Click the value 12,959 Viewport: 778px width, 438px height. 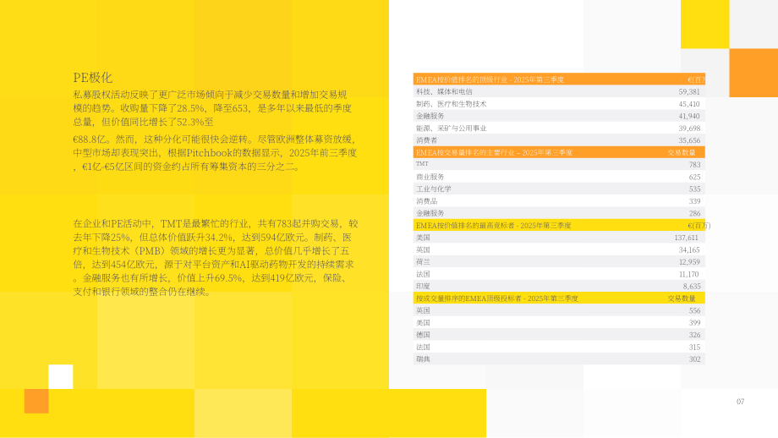pos(689,262)
